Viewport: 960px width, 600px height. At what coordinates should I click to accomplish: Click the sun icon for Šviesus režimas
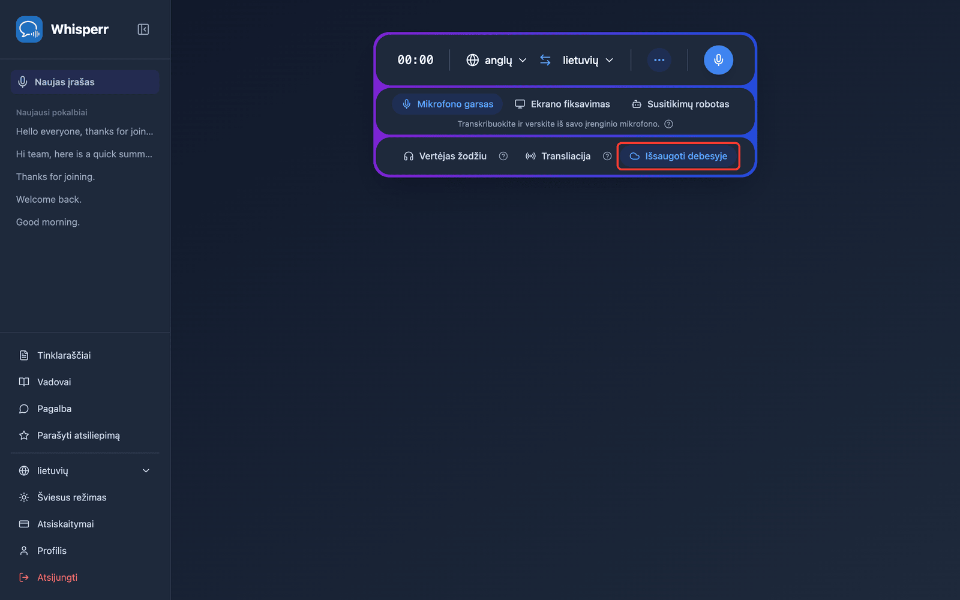[x=24, y=497]
